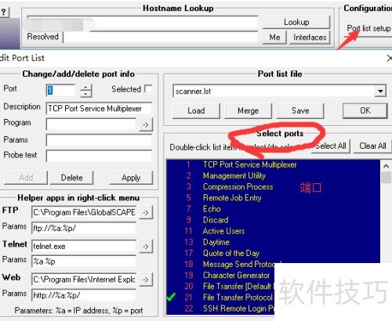Click the disabled Add button
392x321 pixels.
pos(26,178)
